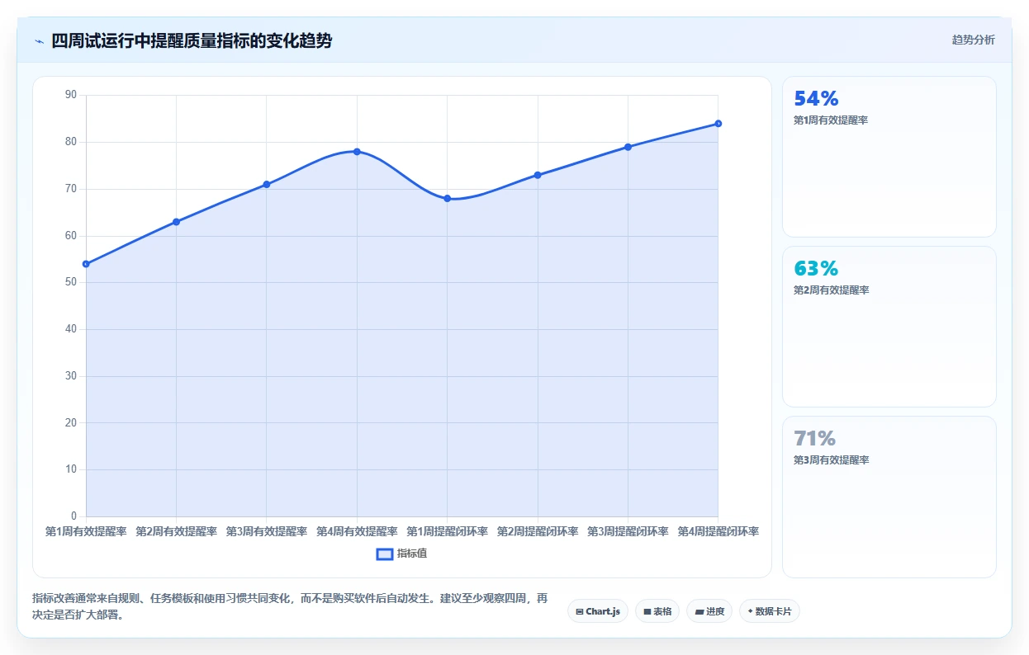Click the y-axis value 50

pyautogui.click(x=70, y=282)
